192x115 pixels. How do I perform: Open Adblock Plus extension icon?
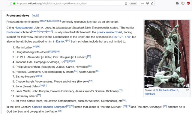click(188, 3)
